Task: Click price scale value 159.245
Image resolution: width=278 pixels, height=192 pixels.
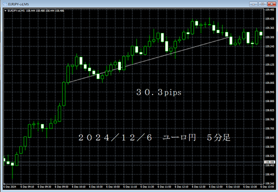Action: click(x=270, y=46)
